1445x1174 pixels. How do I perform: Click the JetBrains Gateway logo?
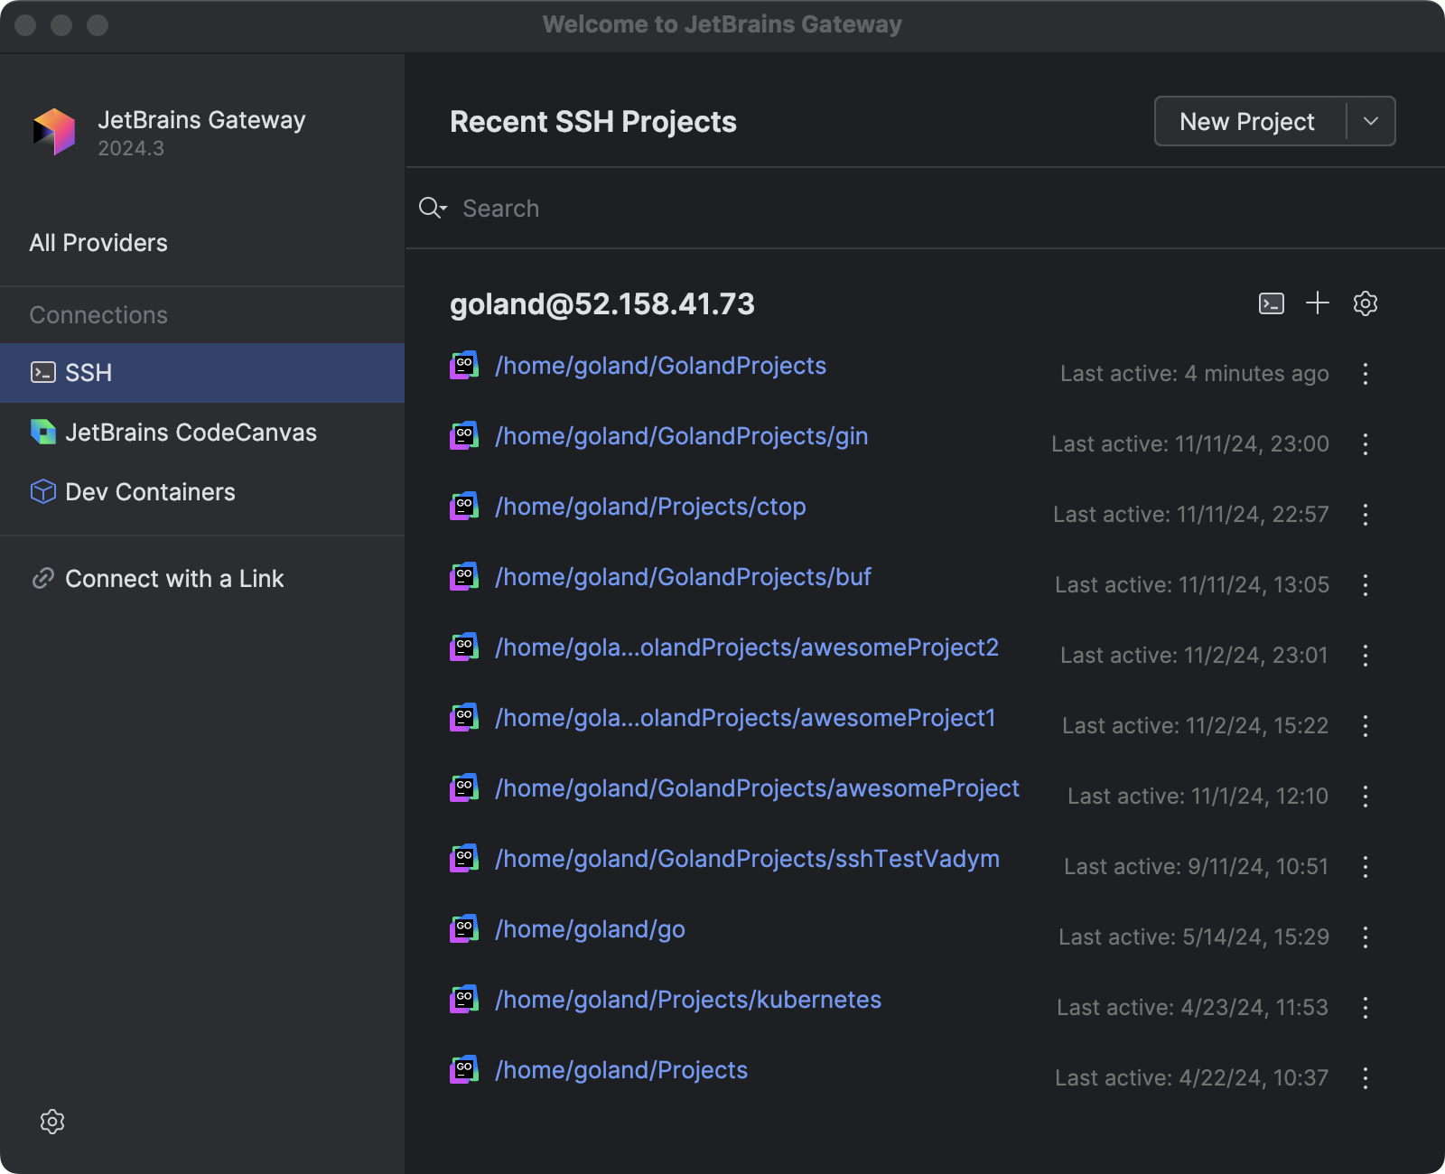tap(54, 132)
